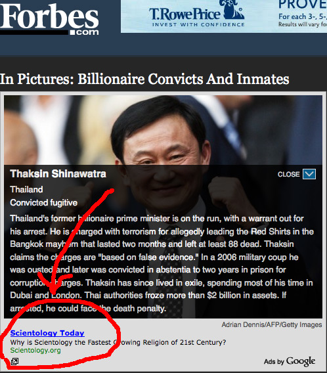Click the 'Convicted fugitive' caption line
This screenshot has height=373, width=327.
click(x=44, y=203)
